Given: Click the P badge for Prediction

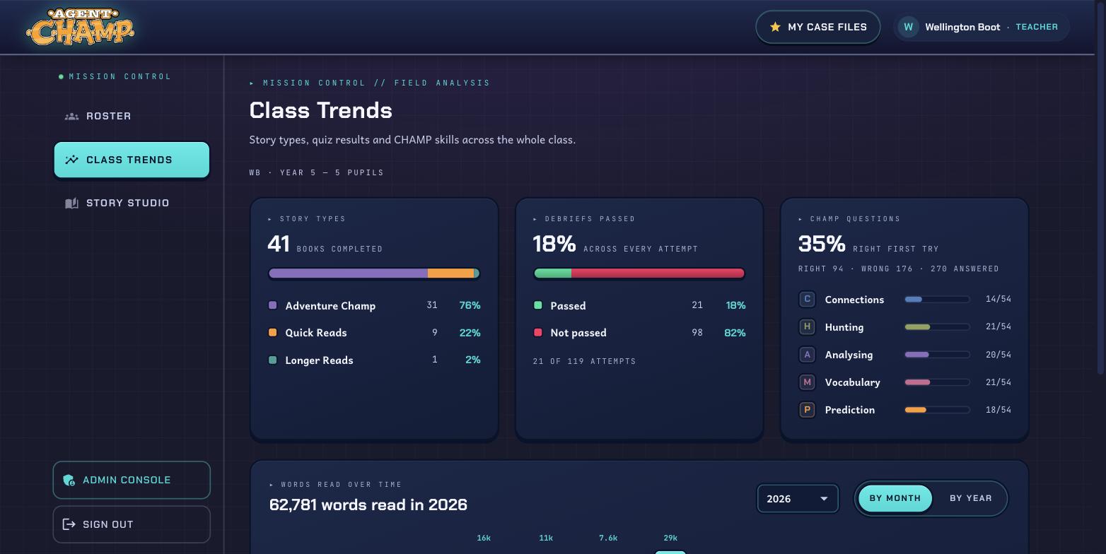Looking at the screenshot, I should 807,409.
